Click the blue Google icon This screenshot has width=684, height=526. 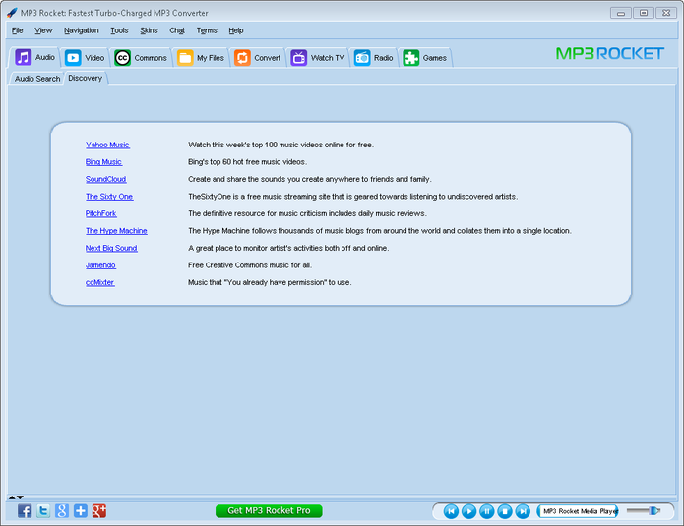62,510
